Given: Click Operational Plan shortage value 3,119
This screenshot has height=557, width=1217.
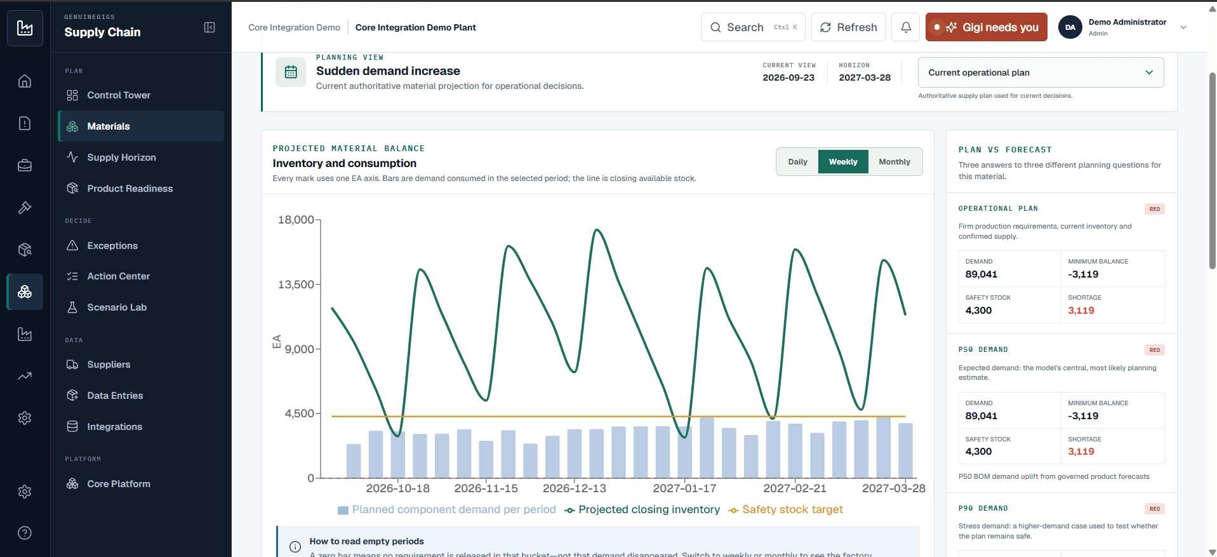Looking at the screenshot, I should coord(1081,311).
